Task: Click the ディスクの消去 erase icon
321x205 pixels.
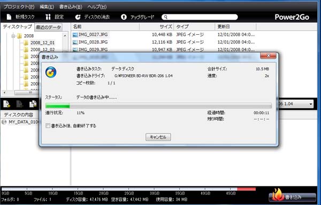Action: coord(78,17)
